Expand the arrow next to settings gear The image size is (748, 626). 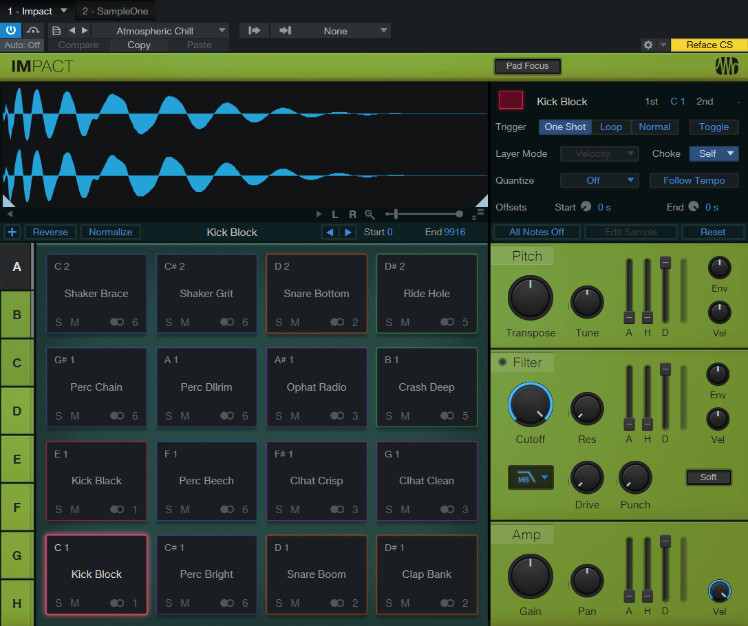pos(663,45)
